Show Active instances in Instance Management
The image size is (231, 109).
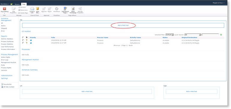click(x=3, y=26)
